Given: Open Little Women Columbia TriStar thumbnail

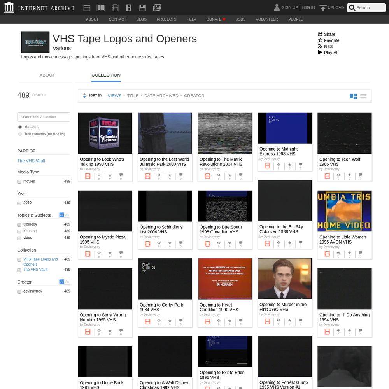Looking at the screenshot, I should click(345, 211).
